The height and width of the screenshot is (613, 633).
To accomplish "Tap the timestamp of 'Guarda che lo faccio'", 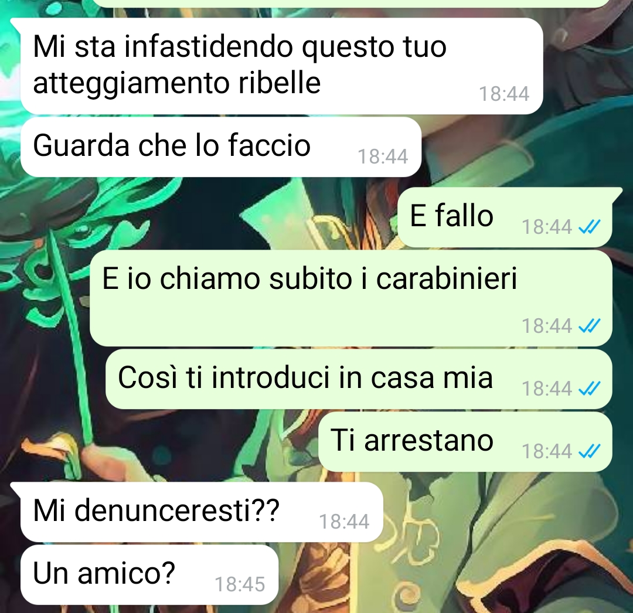I will pos(383,156).
